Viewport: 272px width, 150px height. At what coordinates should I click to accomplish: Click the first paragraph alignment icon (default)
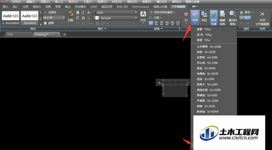[x=151, y=23]
